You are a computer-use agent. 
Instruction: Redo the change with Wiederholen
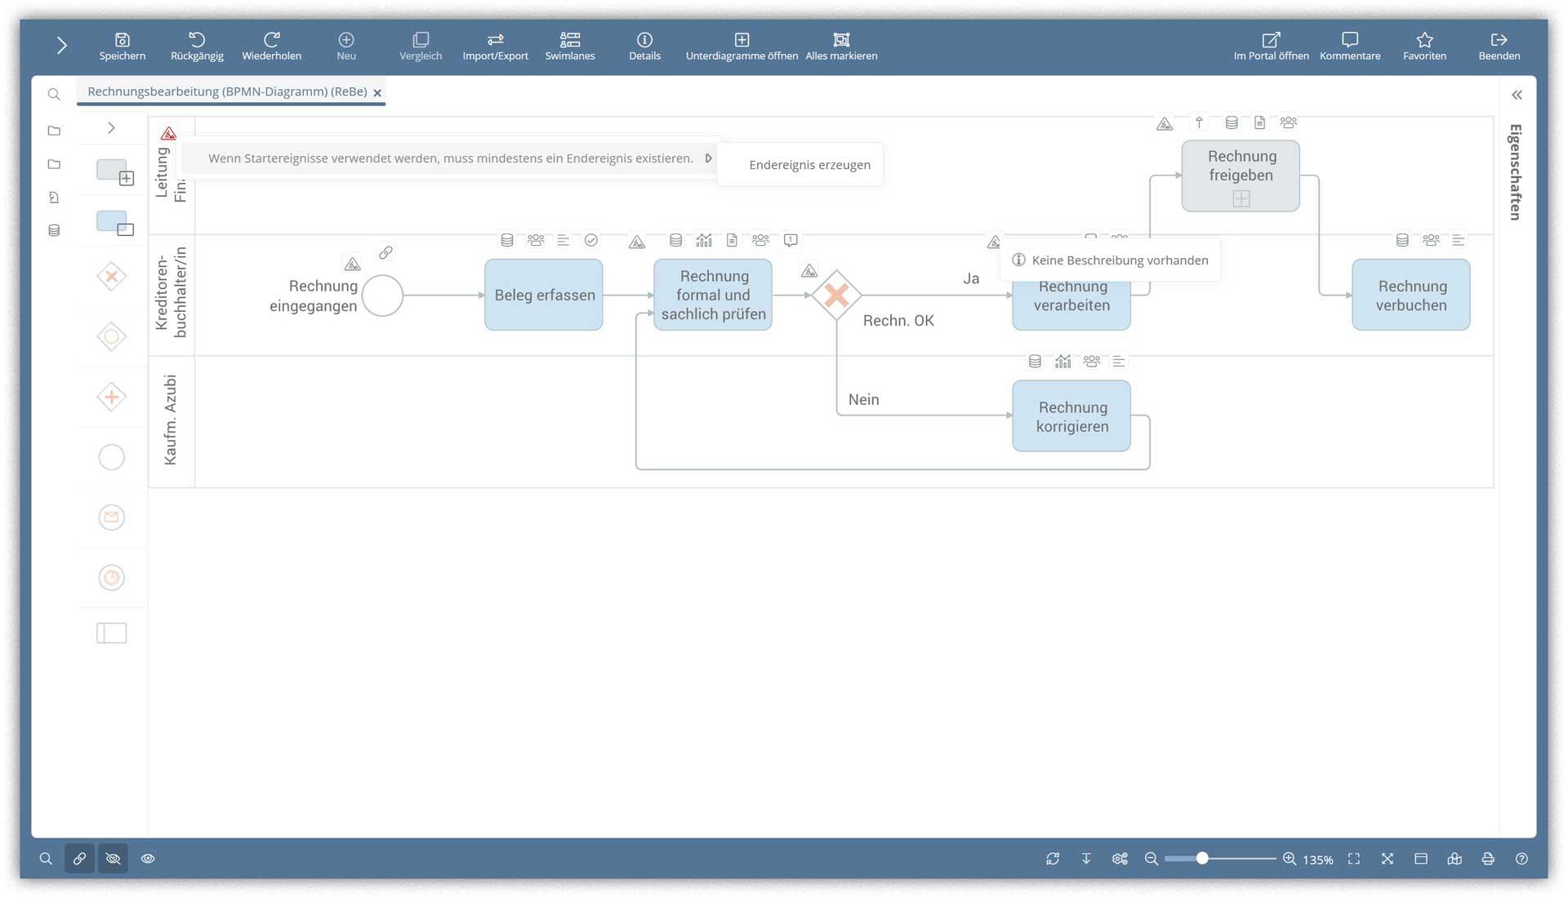pyautogui.click(x=272, y=47)
